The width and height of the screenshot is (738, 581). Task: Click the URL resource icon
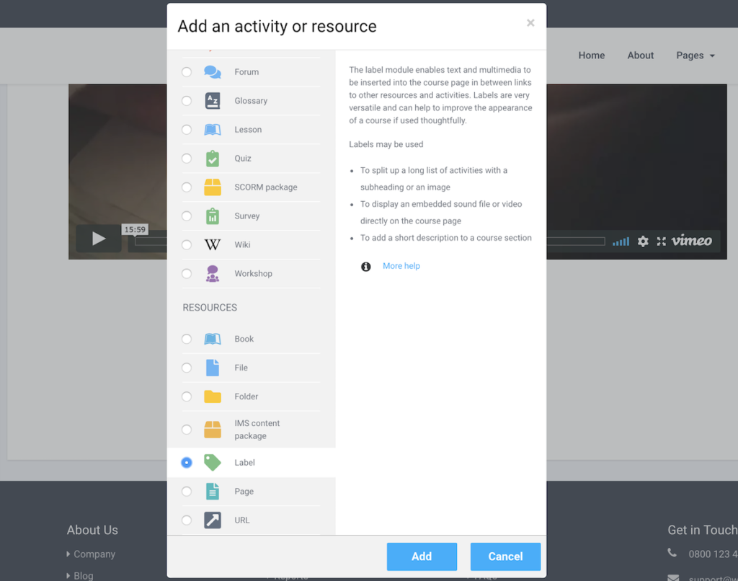pyautogui.click(x=213, y=520)
